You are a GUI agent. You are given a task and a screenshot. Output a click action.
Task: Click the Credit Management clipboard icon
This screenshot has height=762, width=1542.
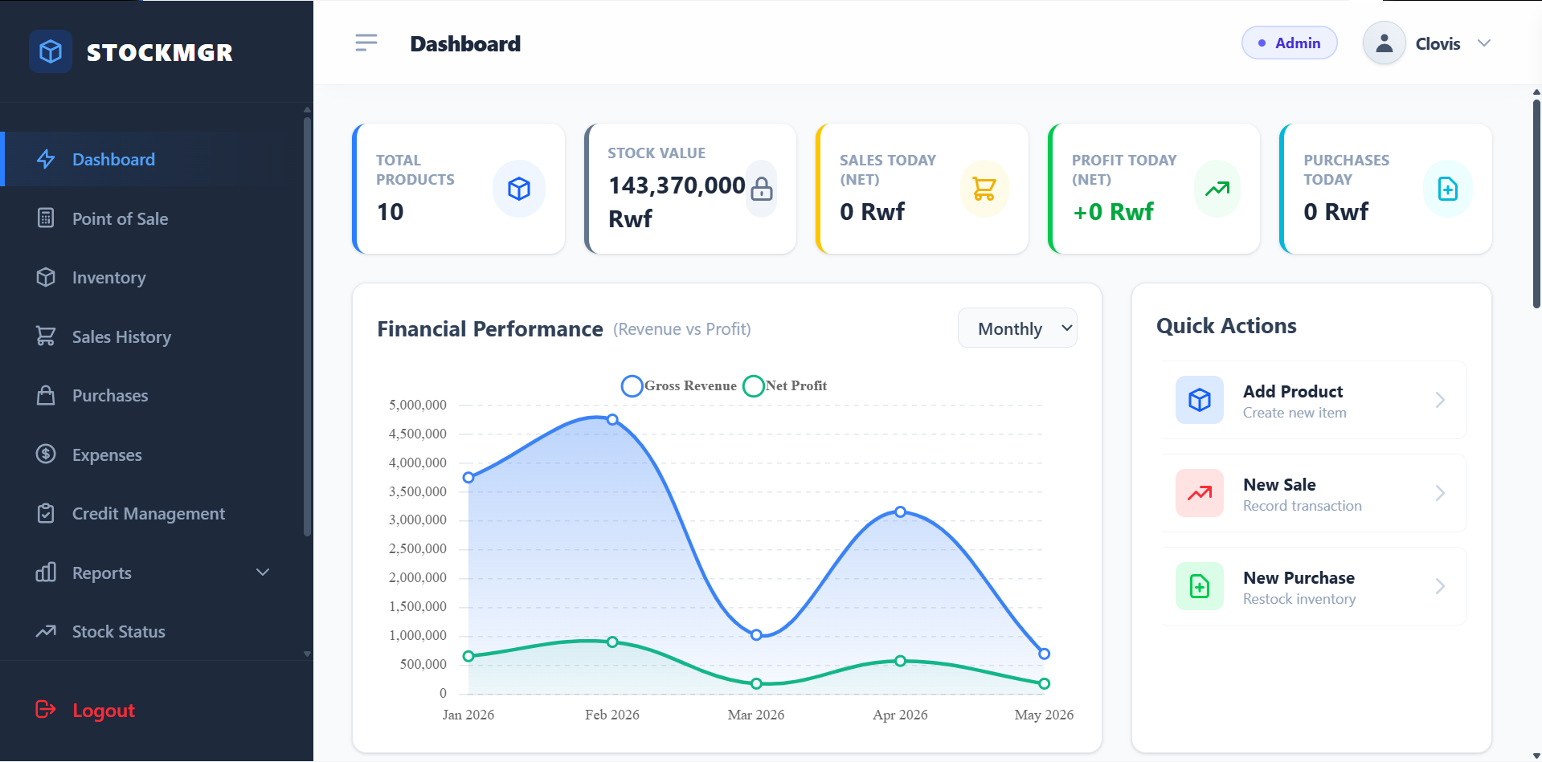46,513
